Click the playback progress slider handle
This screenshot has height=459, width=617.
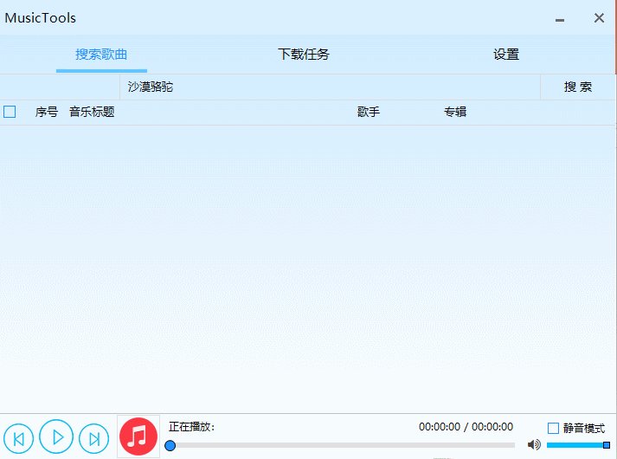[x=170, y=445]
